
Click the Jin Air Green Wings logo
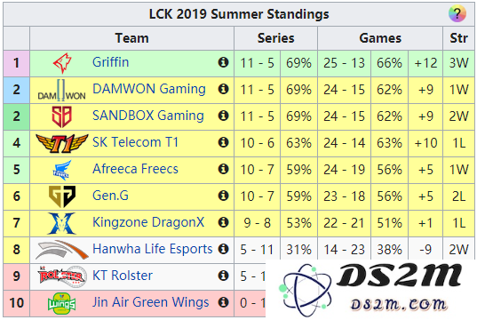[62, 303]
